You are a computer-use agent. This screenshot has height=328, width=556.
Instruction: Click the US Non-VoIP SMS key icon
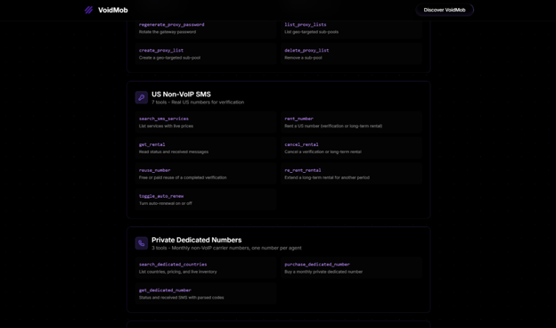coord(142,97)
